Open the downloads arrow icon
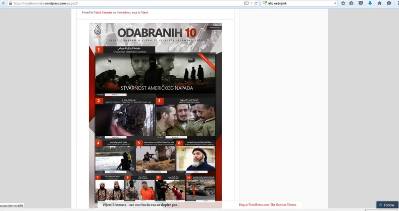Image resolution: width=399 pixels, height=211 pixels. [370, 3]
